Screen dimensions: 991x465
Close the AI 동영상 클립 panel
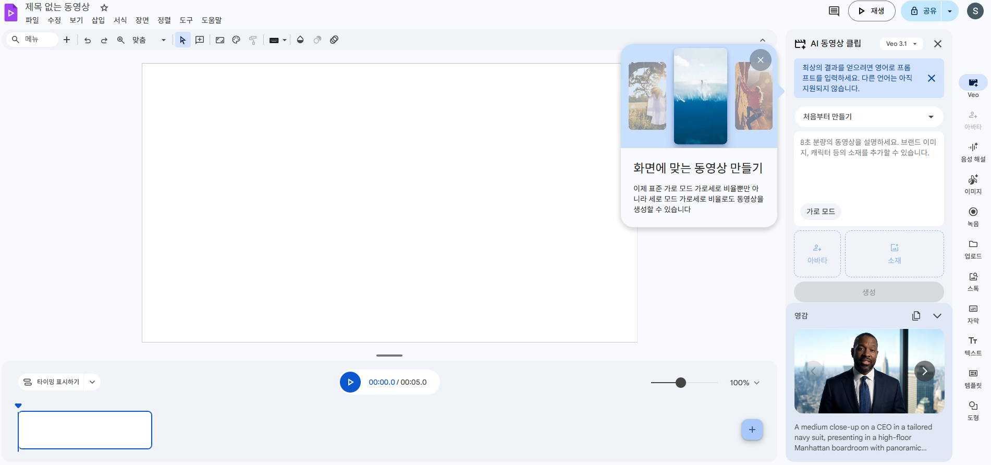click(938, 44)
